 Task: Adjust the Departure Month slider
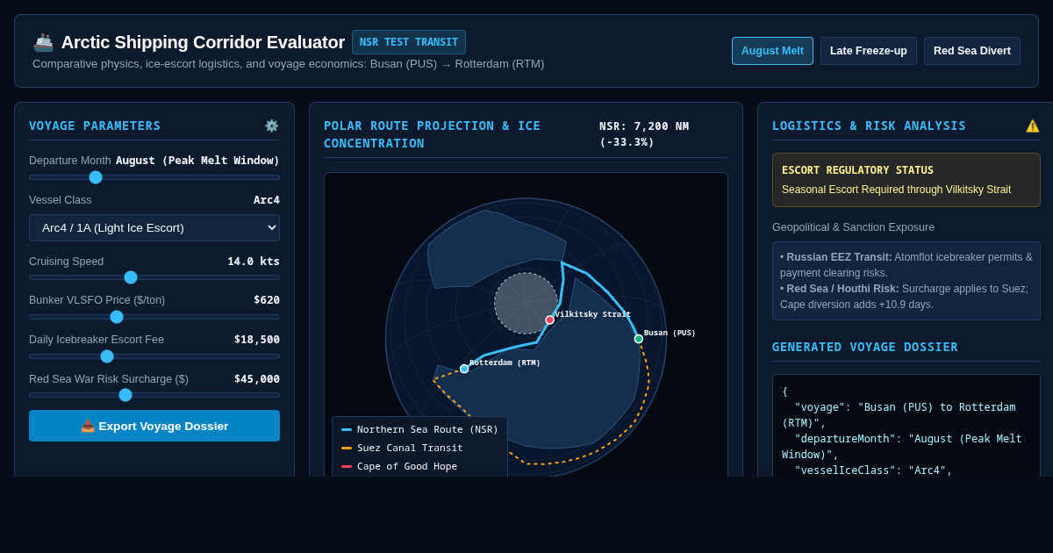pyautogui.click(x=154, y=177)
